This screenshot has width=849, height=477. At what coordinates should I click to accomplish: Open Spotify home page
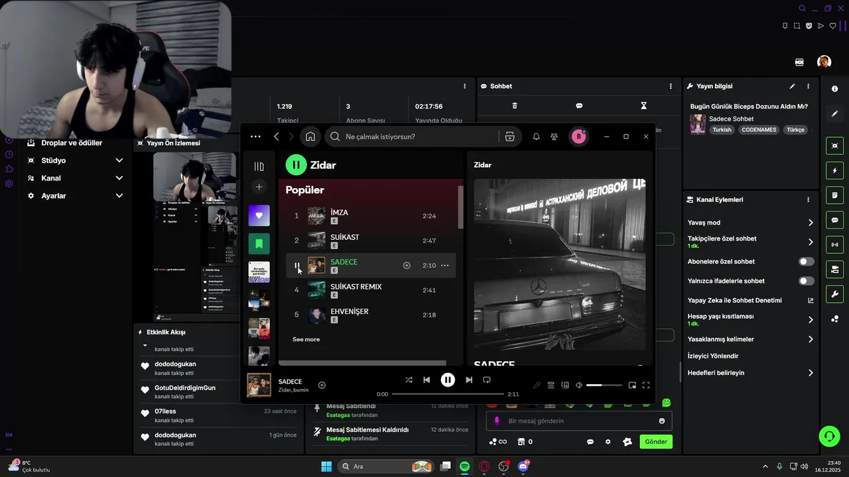point(310,136)
